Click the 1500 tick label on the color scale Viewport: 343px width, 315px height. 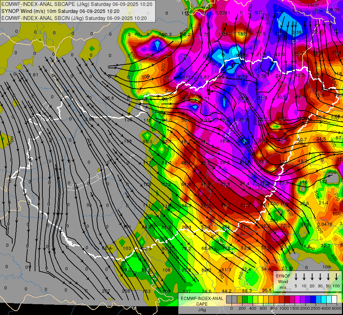pos(295,308)
